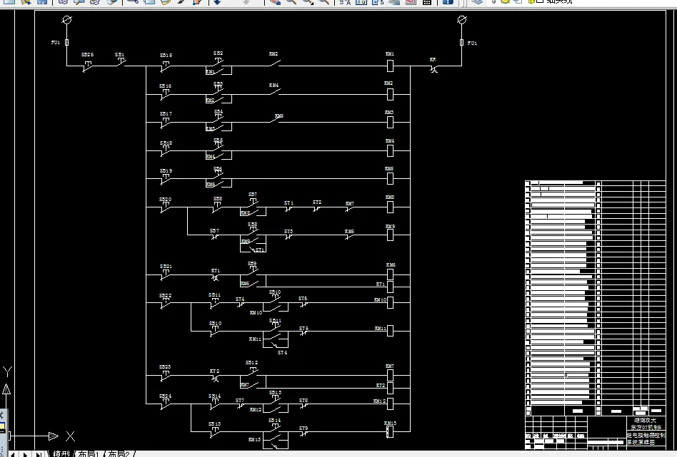Select the 东方07机制6 title block text
677x457 pixels.
pyautogui.click(x=646, y=427)
